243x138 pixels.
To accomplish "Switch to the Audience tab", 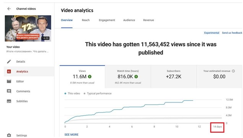I will (x=129, y=20).
